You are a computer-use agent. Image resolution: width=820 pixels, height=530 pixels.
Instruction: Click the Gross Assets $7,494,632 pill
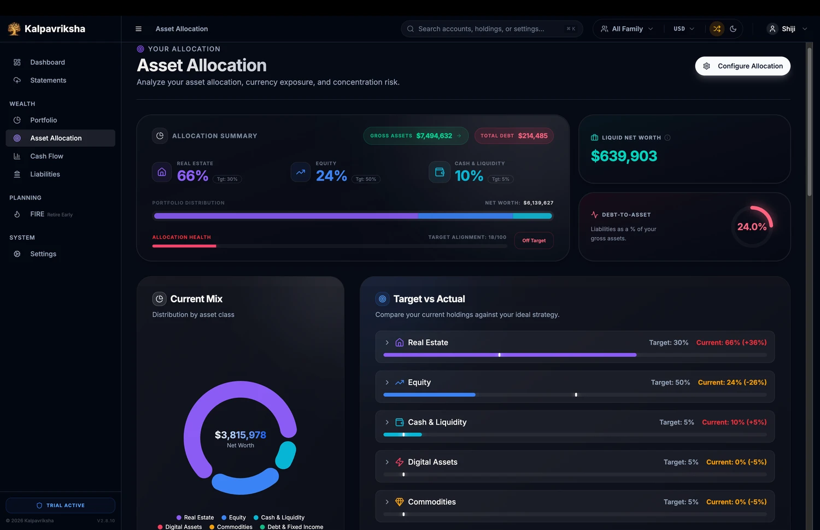[x=415, y=136]
